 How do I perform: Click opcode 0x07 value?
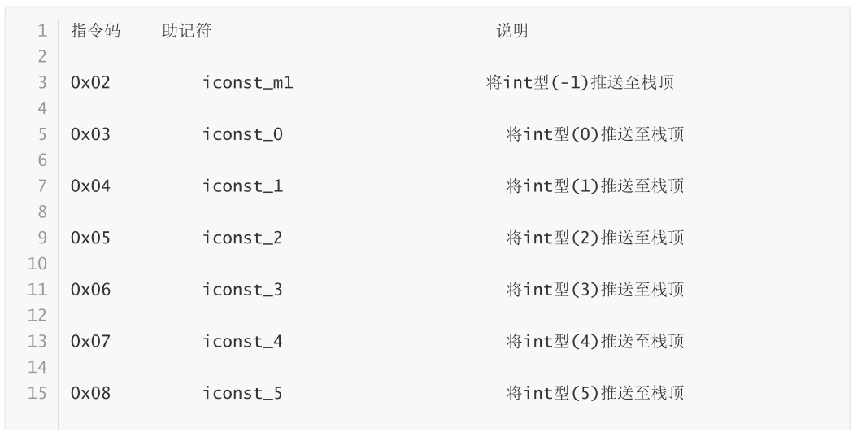coord(90,342)
